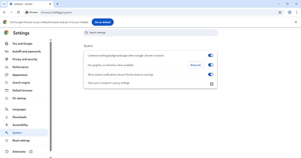Toggle graphics acceleration when available
This screenshot has height=158, width=301.
[211, 65]
